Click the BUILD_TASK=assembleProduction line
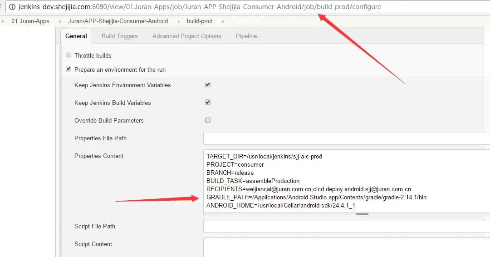The image size is (490, 257). click(253, 181)
